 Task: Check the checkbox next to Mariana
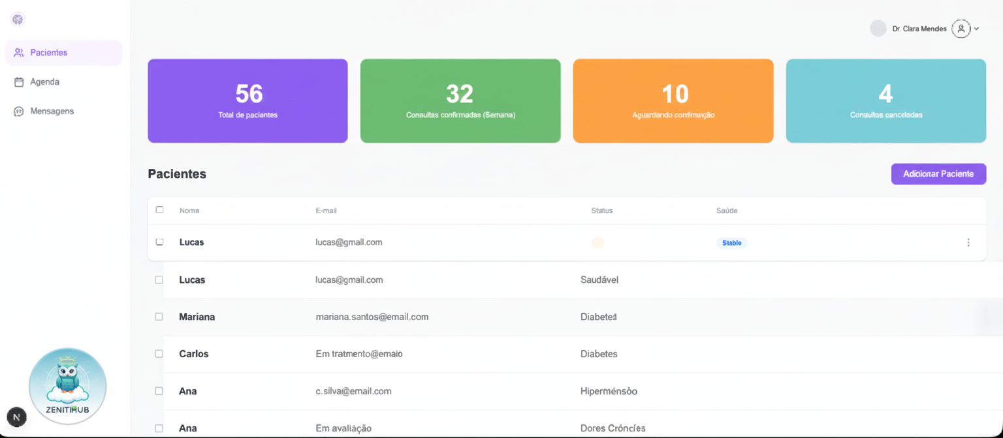(159, 316)
